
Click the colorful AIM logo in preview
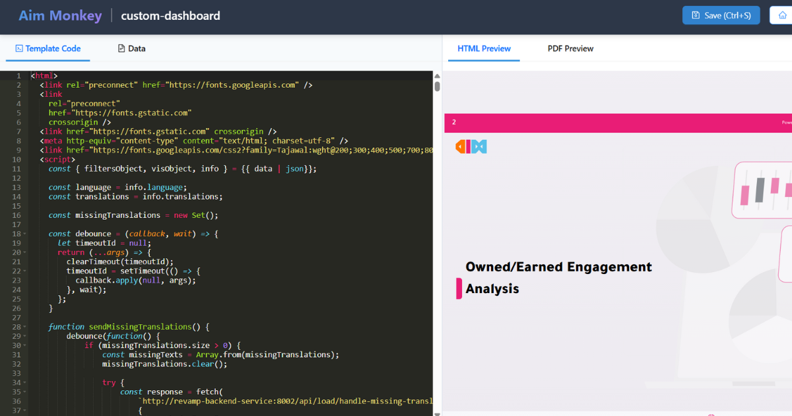pyautogui.click(x=471, y=147)
